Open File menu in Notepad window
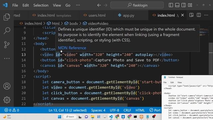Viewport: 213px width, 120px height. pyautogui.click(x=165, y=82)
